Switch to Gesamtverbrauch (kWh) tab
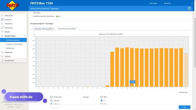 point(67,29)
